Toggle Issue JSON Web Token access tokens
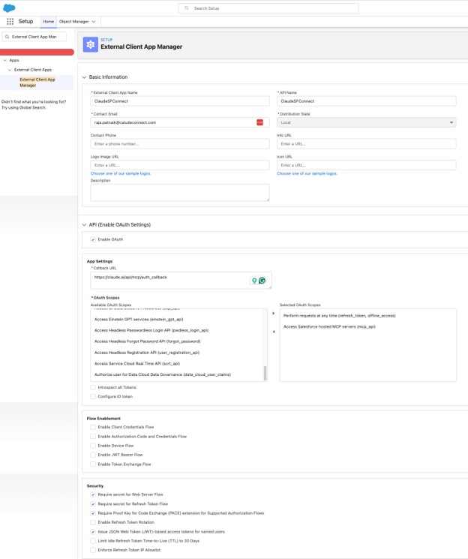The image size is (468, 559). click(x=93, y=531)
